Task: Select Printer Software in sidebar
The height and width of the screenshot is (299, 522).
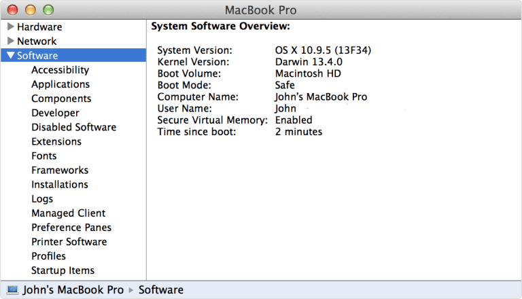Action: (x=69, y=242)
